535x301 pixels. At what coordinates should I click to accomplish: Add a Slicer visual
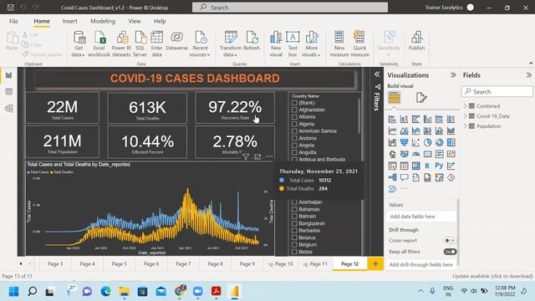click(x=392, y=166)
